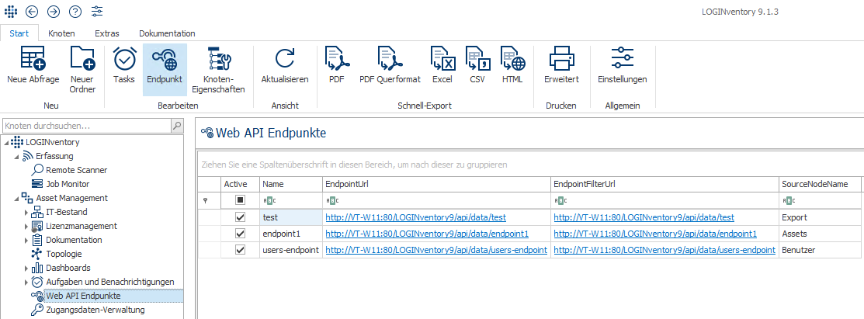This screenshot has width=864, height=319.
Task: Click the EndpointUrl column filter field
Action: click(435, 200)
